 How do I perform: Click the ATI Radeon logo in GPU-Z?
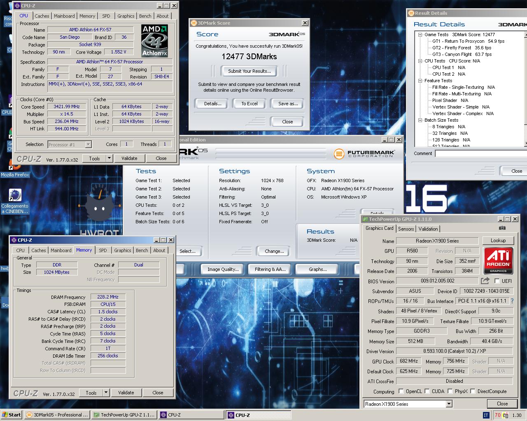point(498,260)
